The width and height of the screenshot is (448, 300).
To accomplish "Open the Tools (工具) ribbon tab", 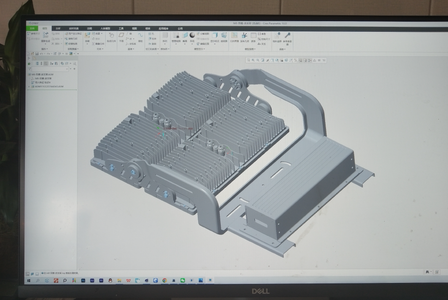I will pos(121,28).
